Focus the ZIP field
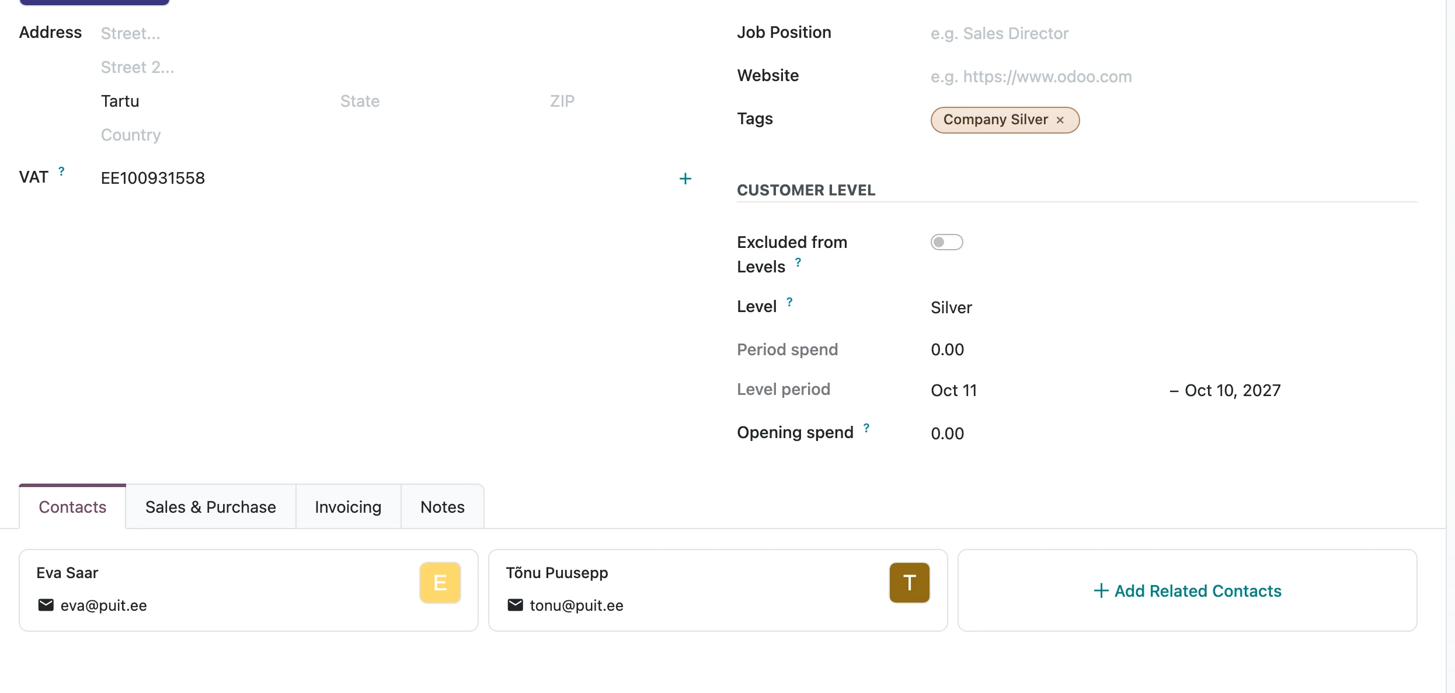This screenshot has height=693, width=1455. pos(621,101)
